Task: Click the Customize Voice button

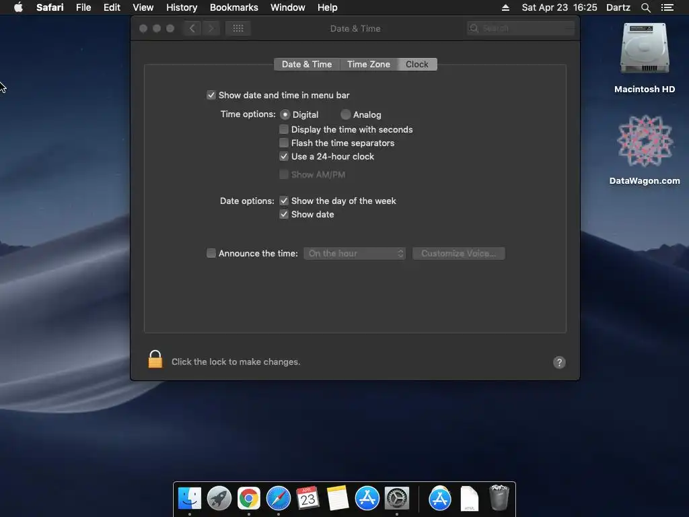Action: pos(459,253)
